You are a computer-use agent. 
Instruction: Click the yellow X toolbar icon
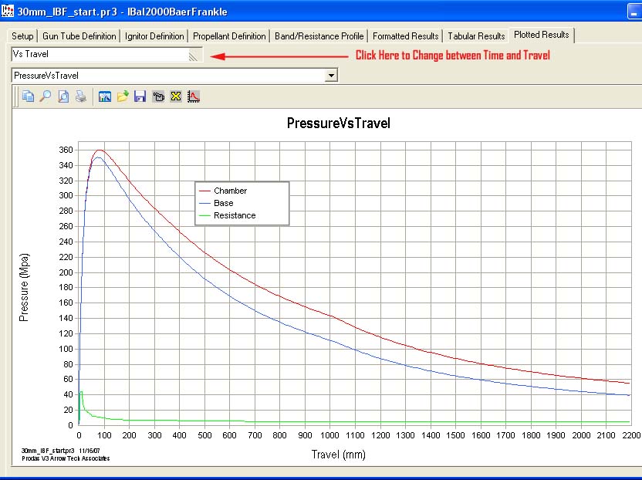tap(175, 96)
